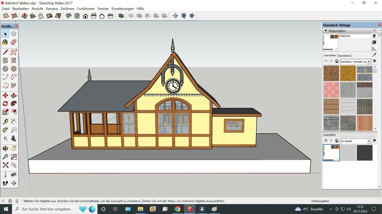Click the Zoom Extents tool
The width and height of the screenshot is (382, 214).
point(6,165)
